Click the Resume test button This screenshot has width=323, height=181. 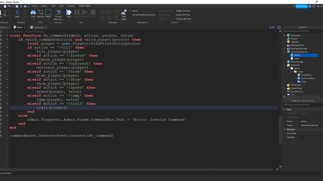point(85,12)
